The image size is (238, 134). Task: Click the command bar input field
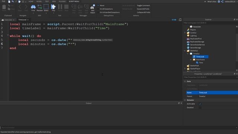(x=118, y=128)
